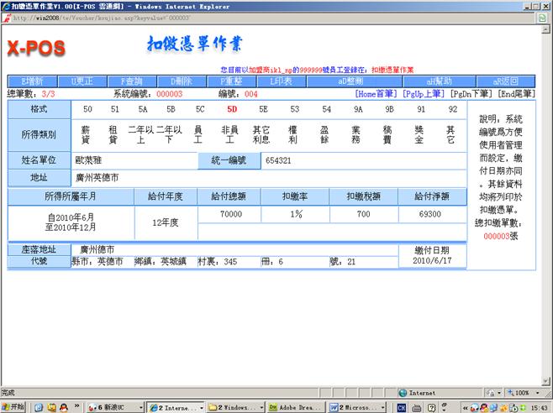Click the E增新 add button
553x413 pixels.
[30, 81]
